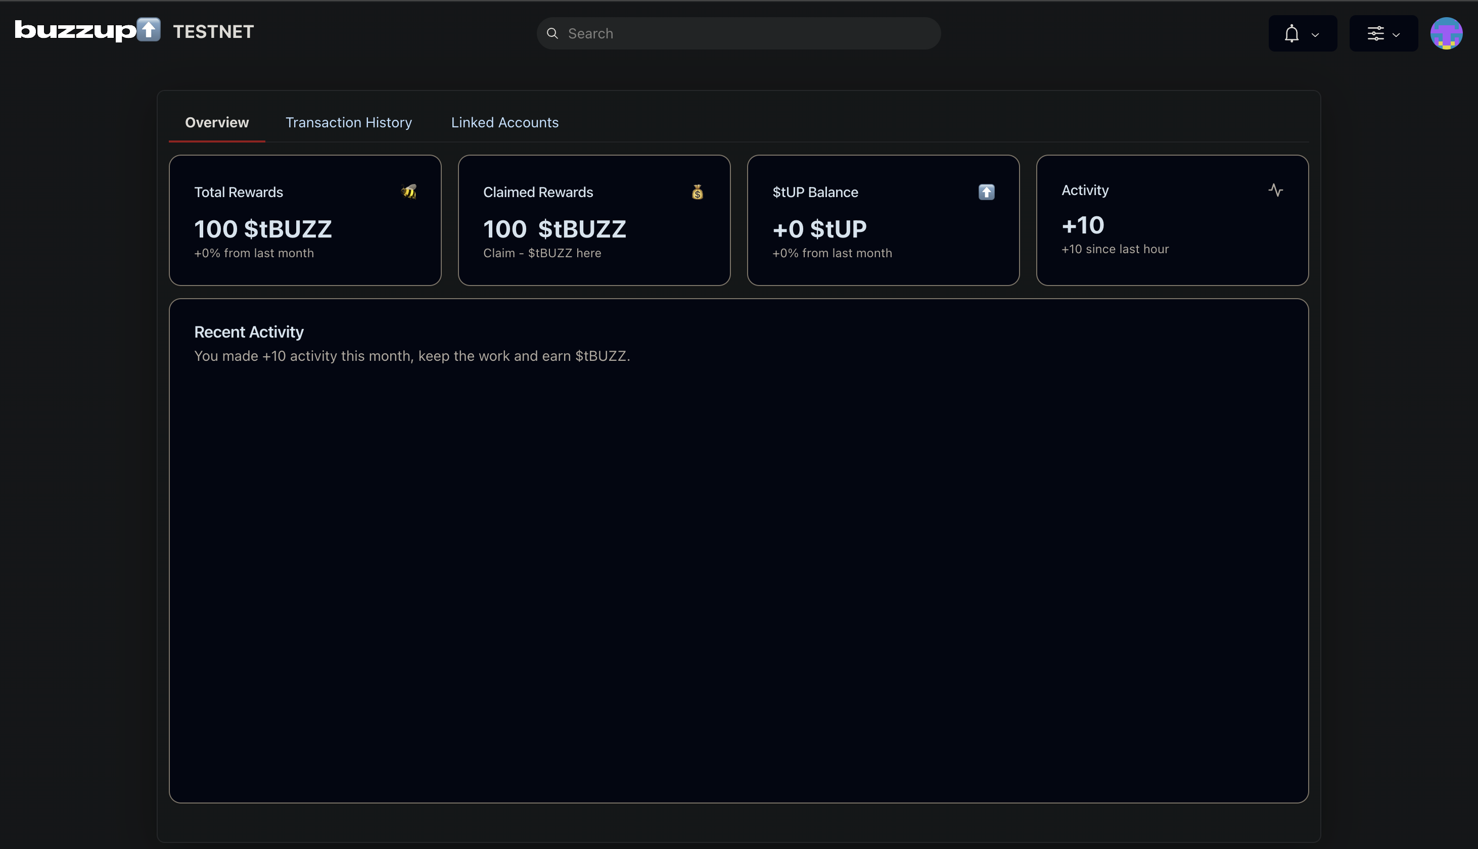The width and height of the screenshot is (1478, 849).
Task: Select the Total Rewards card
Action: click(x=305, y=220)
